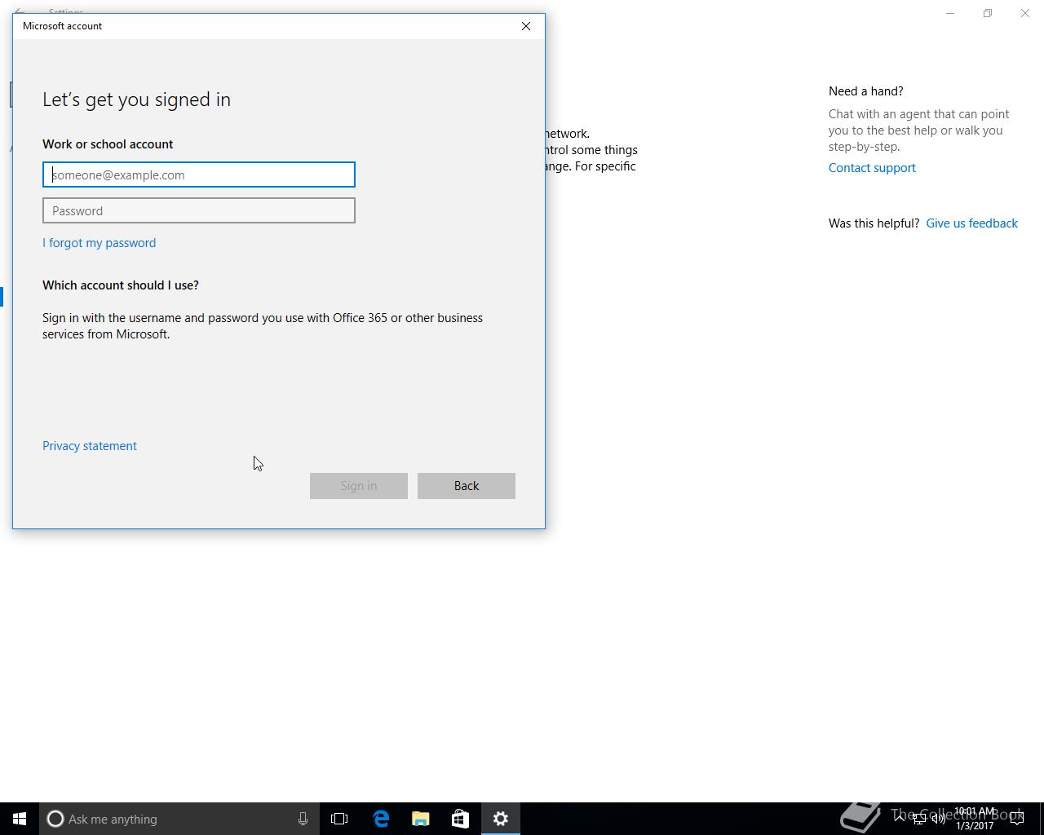1044x835 pixels.
Task: Click the Need a hand? heading
Action: click(865, 91)
